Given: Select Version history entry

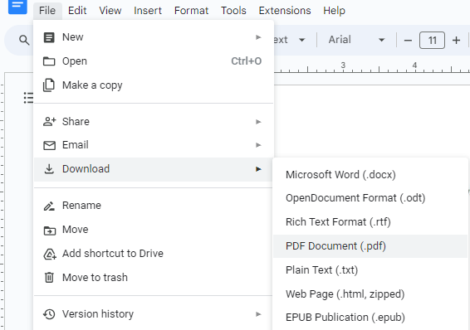Looking at the screenshot, I should pos(154,314).
